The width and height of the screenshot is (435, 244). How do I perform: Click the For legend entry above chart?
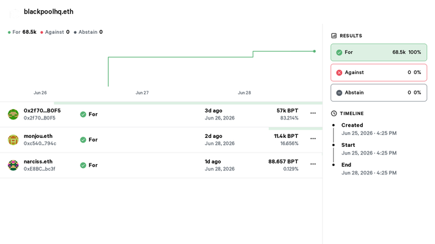click(x=22, y=32)
